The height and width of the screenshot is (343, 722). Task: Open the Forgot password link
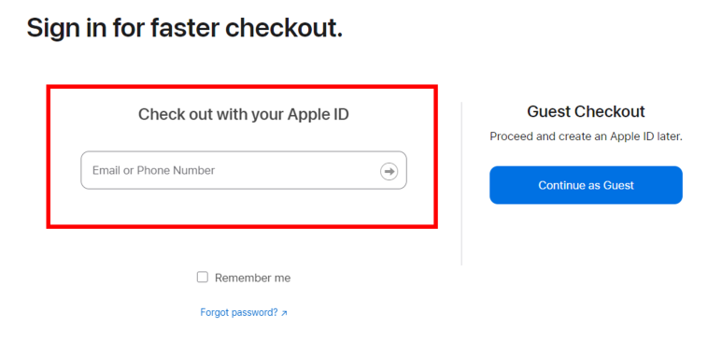(x=244, y=312)
